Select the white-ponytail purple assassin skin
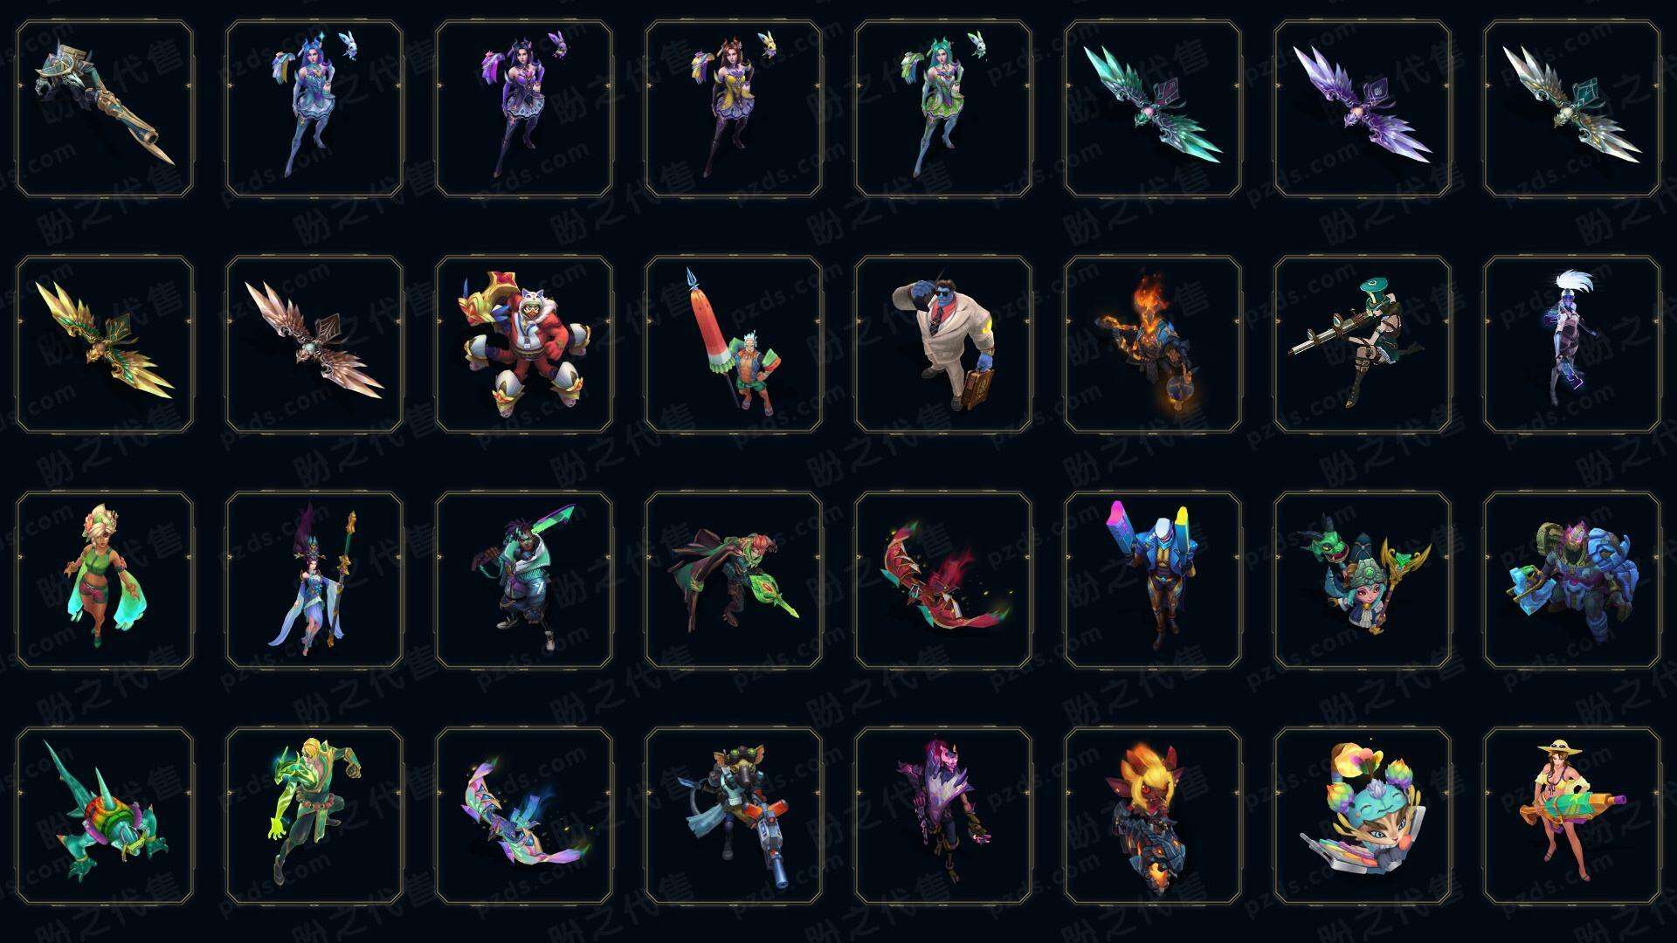This screenshot has width=1677, height=943. (1572, 344)
